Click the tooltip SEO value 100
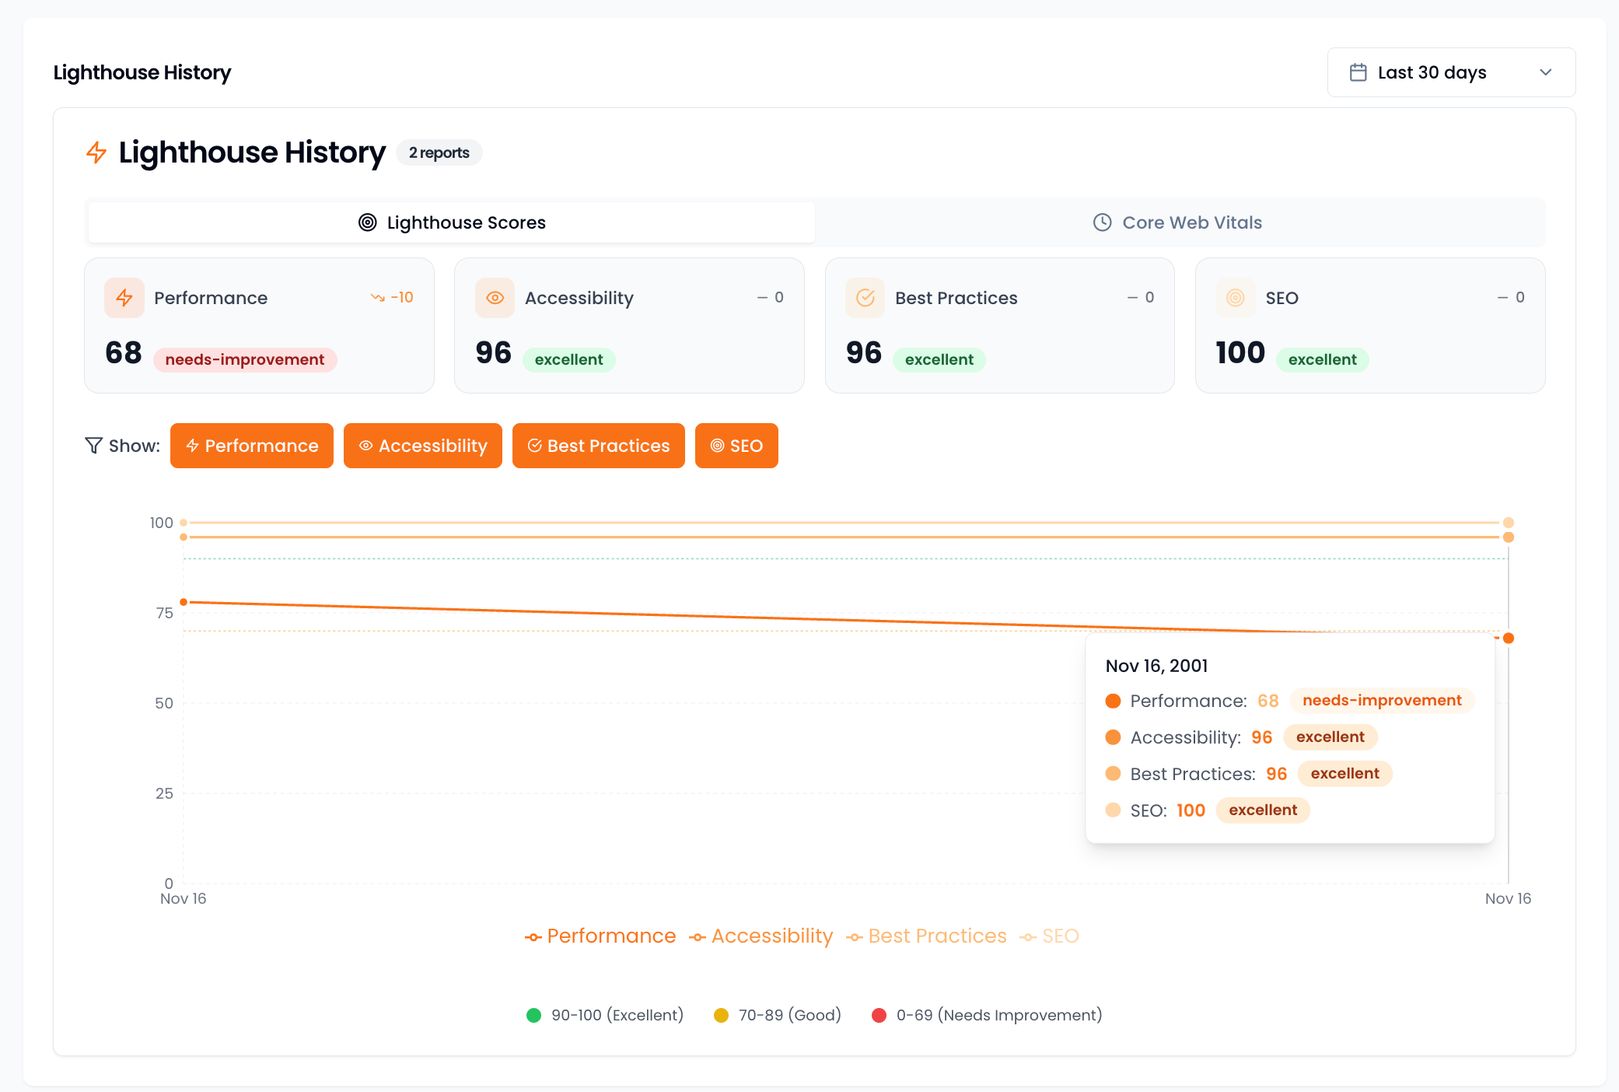This screenshot has width=1619, height=1092. pyautogui.click(x=1191, y=810)
